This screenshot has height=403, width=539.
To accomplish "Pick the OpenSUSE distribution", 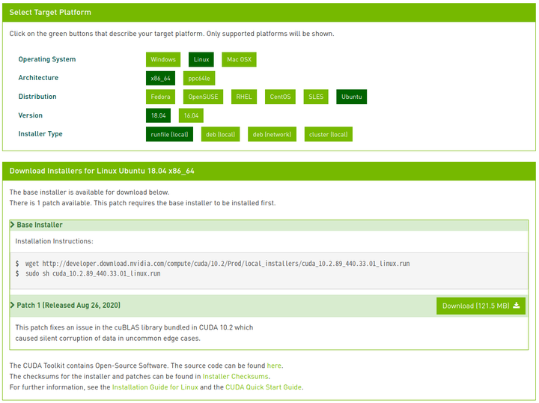I will [x=203, y=97].
